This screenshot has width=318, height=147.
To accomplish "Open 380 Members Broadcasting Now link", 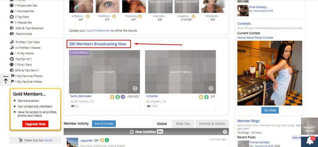I will [x=98, y=44].
